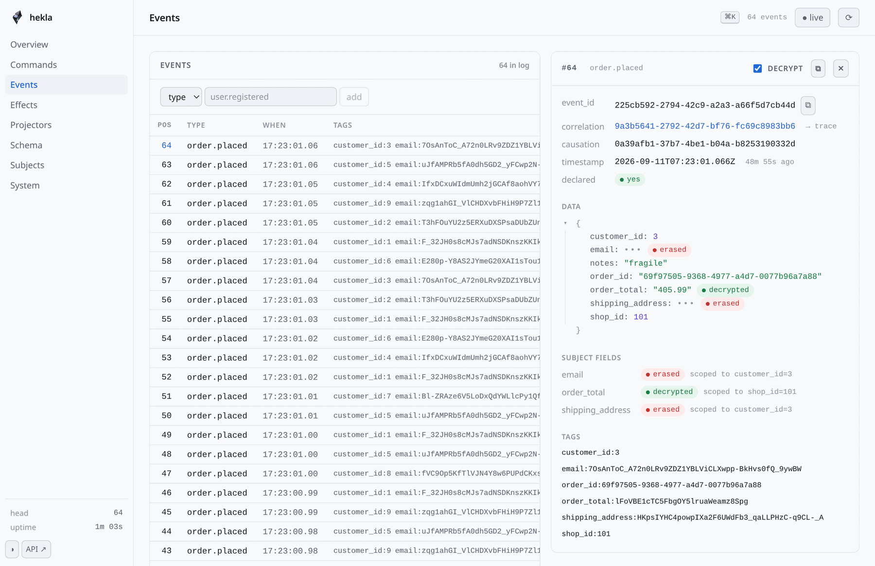
Task: Click the order_total decrypted badge in DATA
Action: click(x=725, y=290)
